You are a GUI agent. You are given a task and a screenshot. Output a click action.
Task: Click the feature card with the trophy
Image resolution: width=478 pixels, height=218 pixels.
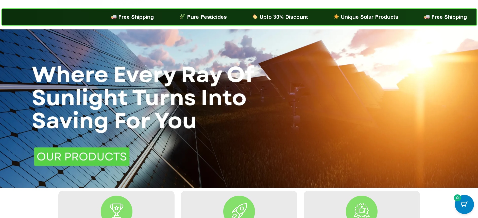116,204
